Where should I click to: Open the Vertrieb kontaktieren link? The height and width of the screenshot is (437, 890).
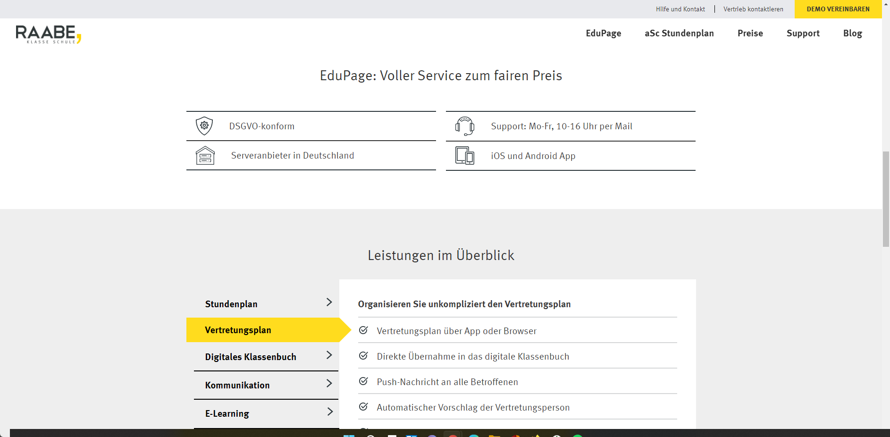tap(753, 9)
